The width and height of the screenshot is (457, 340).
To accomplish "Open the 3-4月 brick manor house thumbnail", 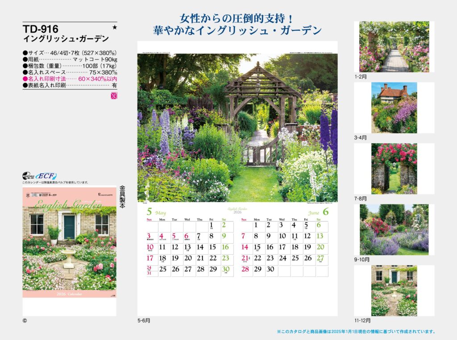I will 394,108.
